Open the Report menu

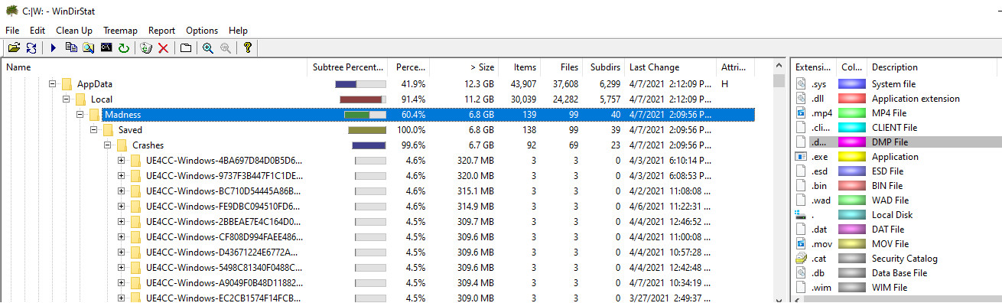(161, 31)
